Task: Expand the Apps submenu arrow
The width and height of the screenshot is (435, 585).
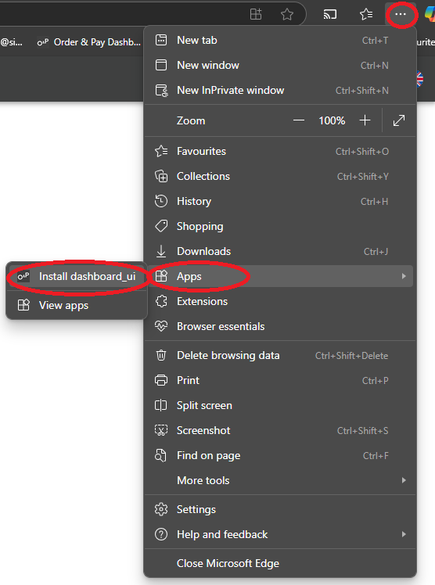Action: 404,276
